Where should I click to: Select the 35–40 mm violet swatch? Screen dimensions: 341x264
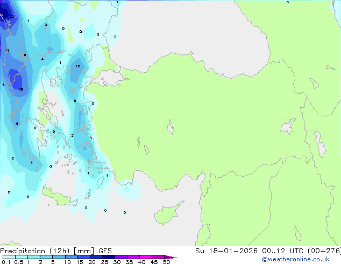tap(133, 257)
